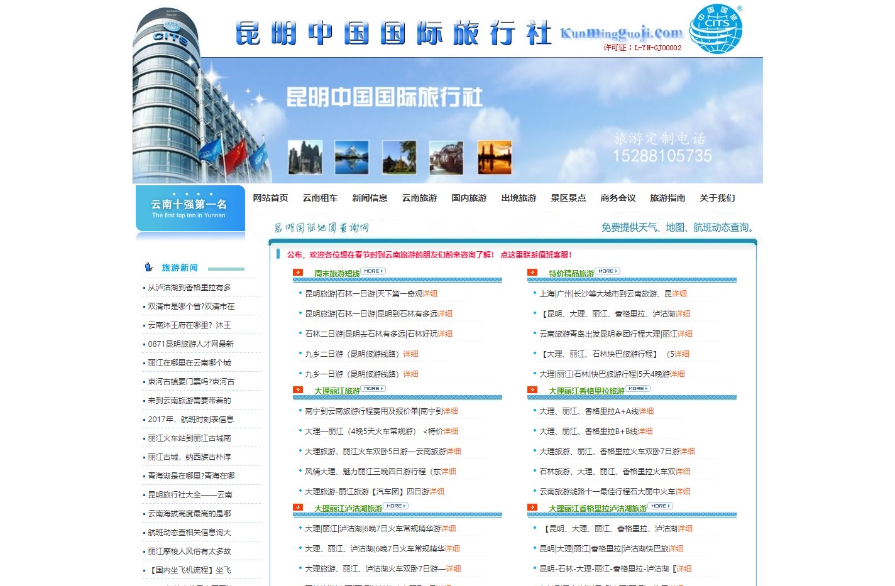
Task: Open news item 丽江古城，纳西族古朴淳
Action: click(x=189, y=457)
